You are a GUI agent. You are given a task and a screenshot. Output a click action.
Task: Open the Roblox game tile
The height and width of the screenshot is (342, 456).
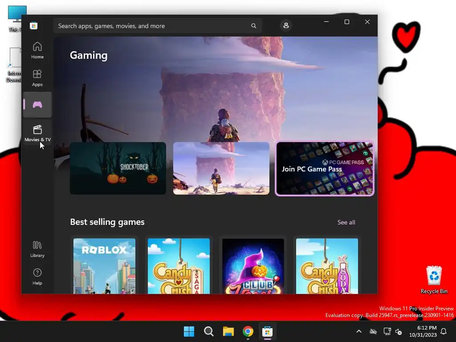104,266
